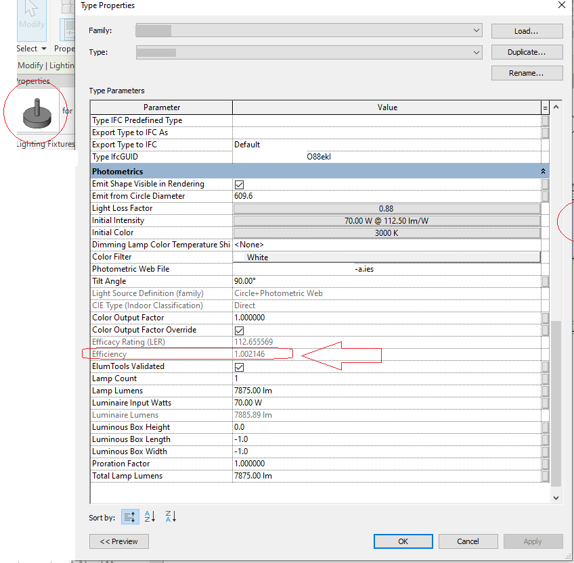Sort parameters A to Z ascending
Screen dimensions: 574x563
150,516
